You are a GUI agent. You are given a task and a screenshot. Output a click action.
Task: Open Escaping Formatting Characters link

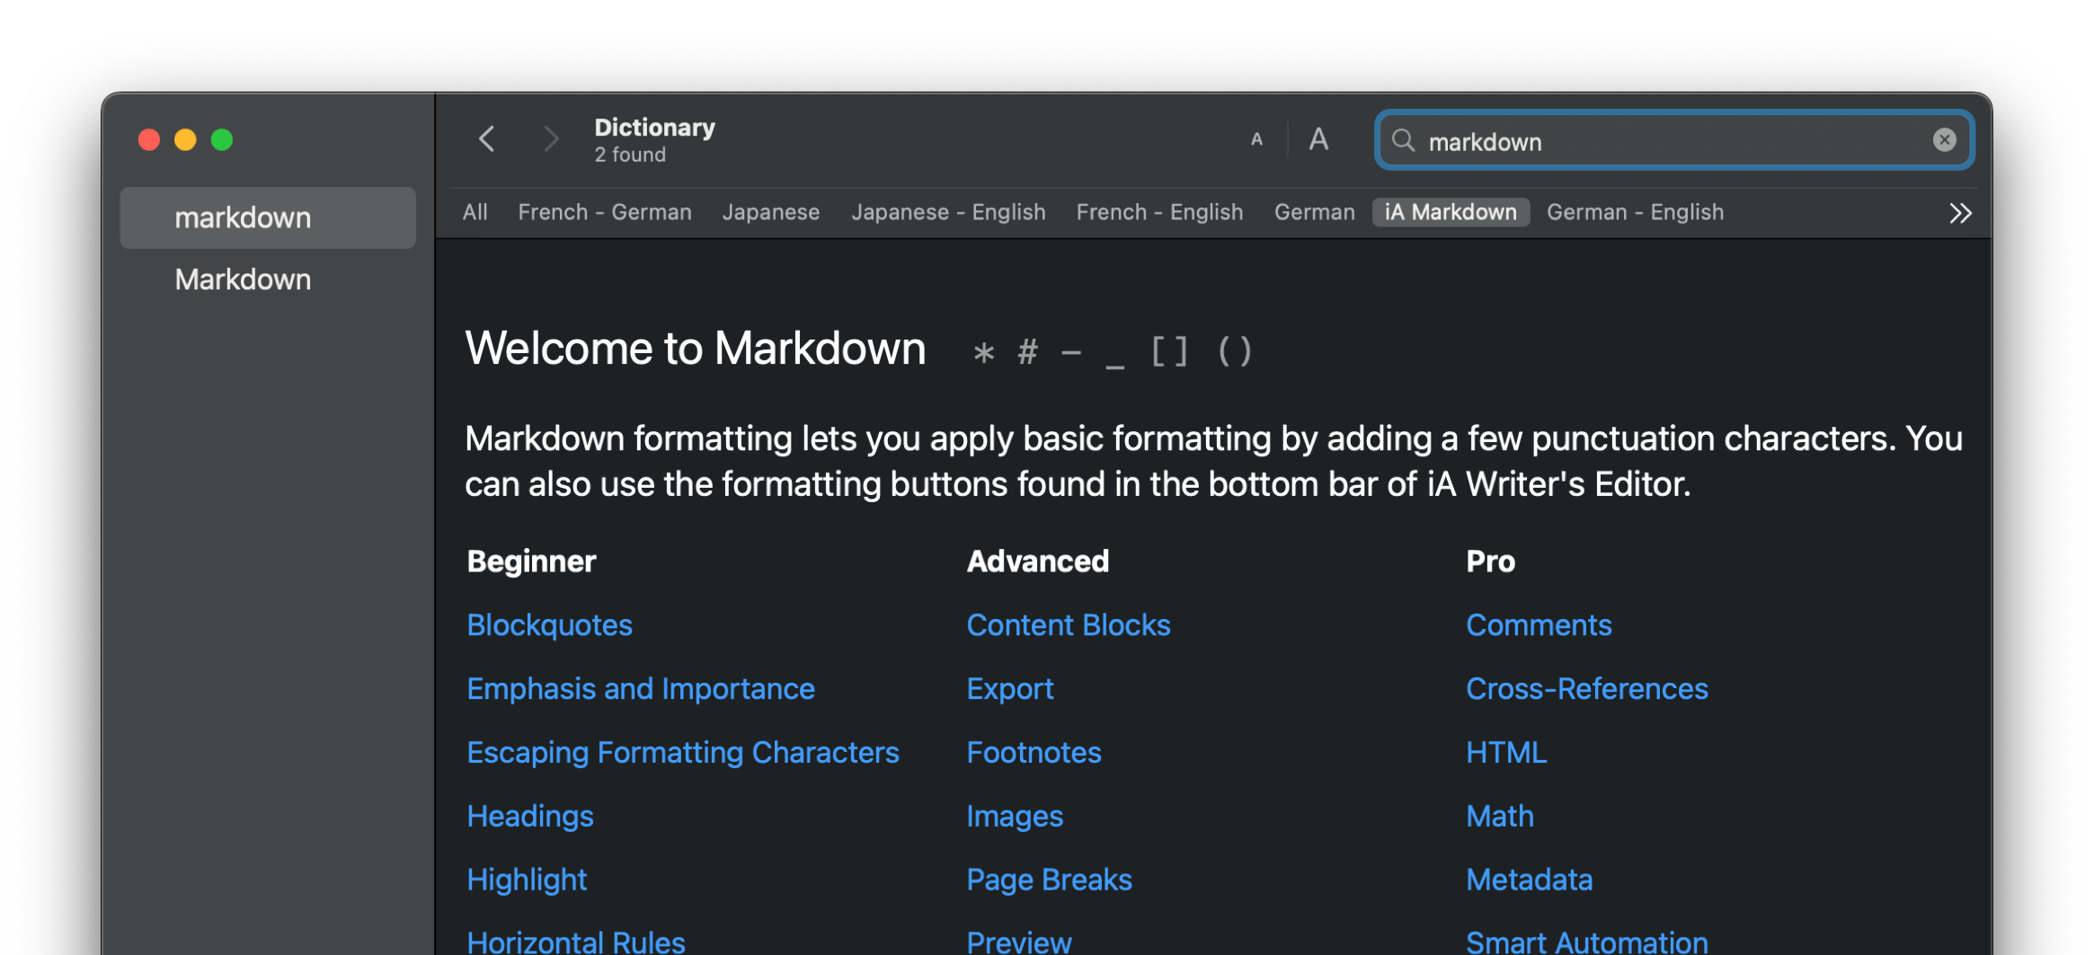click(x=683, y=753)
